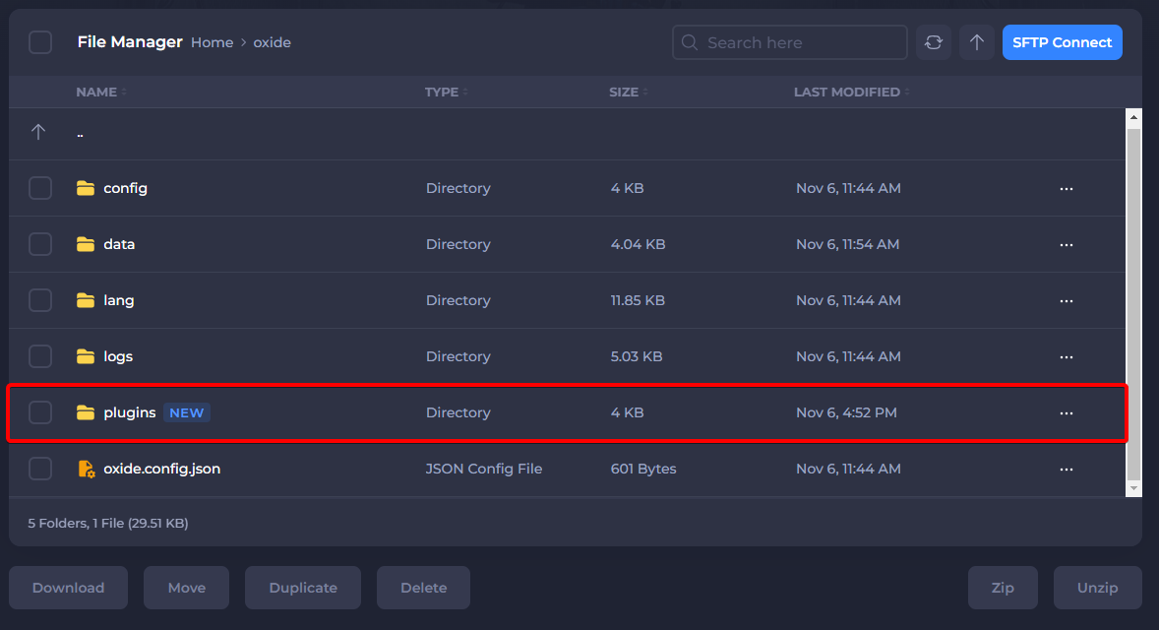1159x630 pixels.
Task: Sort the list by Size column
Action: 623,92
